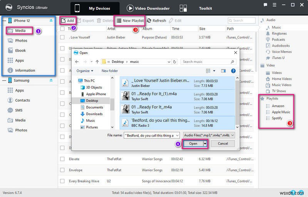Select Music in Audio category
Screen dimensions: 308x197
coord(276,27)
